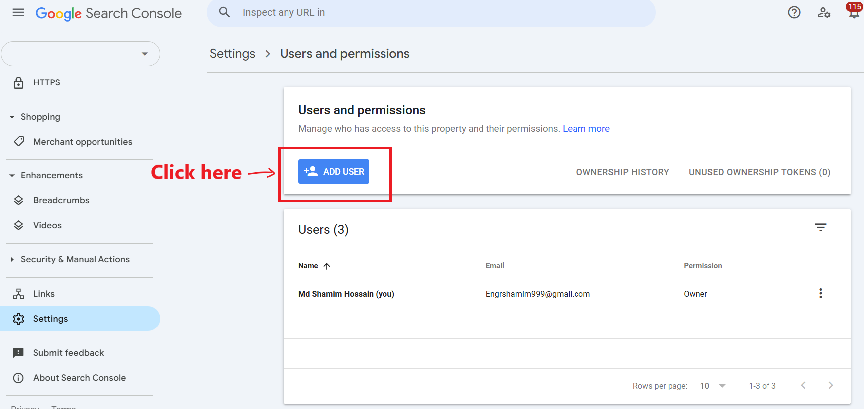864x409 pixels.
Task: Click the search magnifier icon
Action: pyautogui.click(x=224, y=12)
